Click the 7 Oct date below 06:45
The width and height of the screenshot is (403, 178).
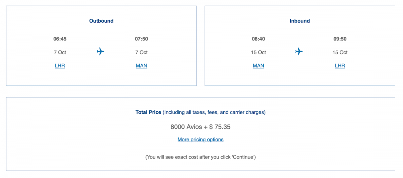pyautogui.click(x=60, y=52)
